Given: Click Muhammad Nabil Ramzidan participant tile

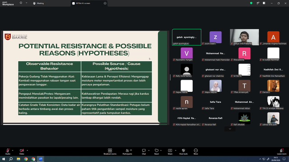Looking at the screenshot, I should point(215,53).
